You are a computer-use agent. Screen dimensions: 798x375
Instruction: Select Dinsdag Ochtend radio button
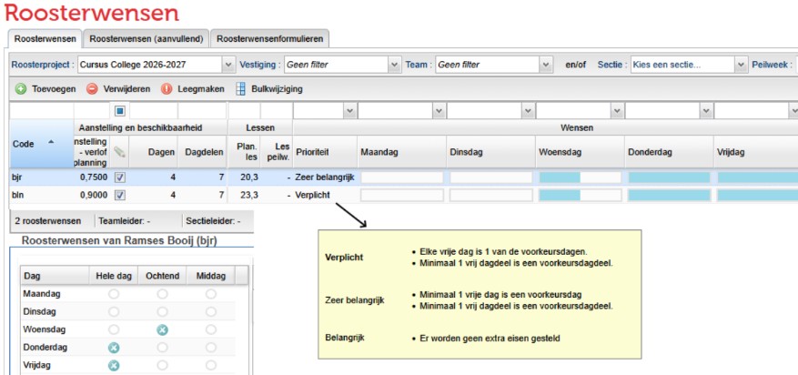point(162,312)
